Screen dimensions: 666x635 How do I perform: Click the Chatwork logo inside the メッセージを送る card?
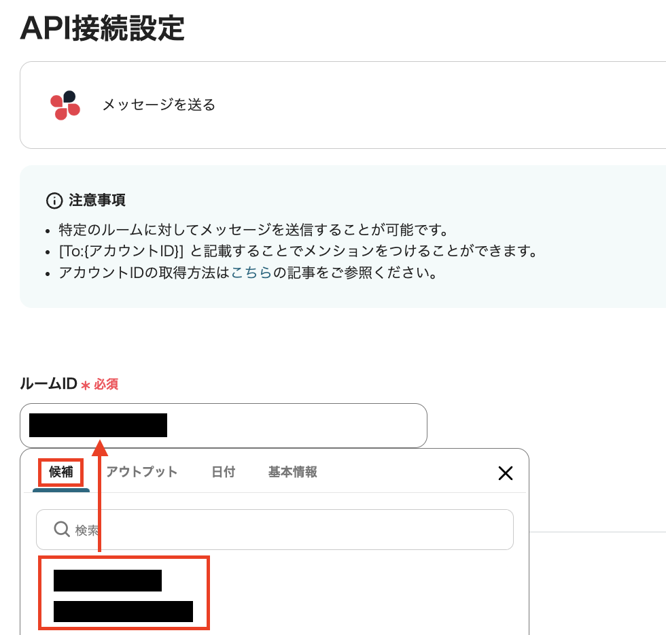pyautogui.click(x=65, y=105)
